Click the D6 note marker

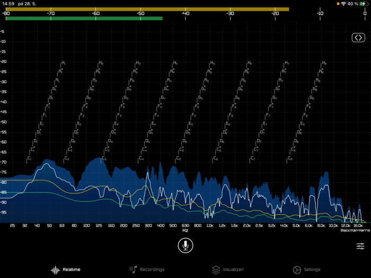click(x=222, y=141)
